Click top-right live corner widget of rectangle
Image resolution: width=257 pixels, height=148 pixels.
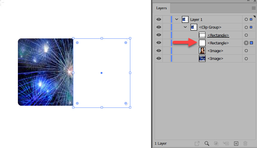pos(126,43)
